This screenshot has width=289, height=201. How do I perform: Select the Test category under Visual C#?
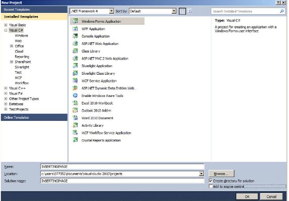(x=18, y=72)
